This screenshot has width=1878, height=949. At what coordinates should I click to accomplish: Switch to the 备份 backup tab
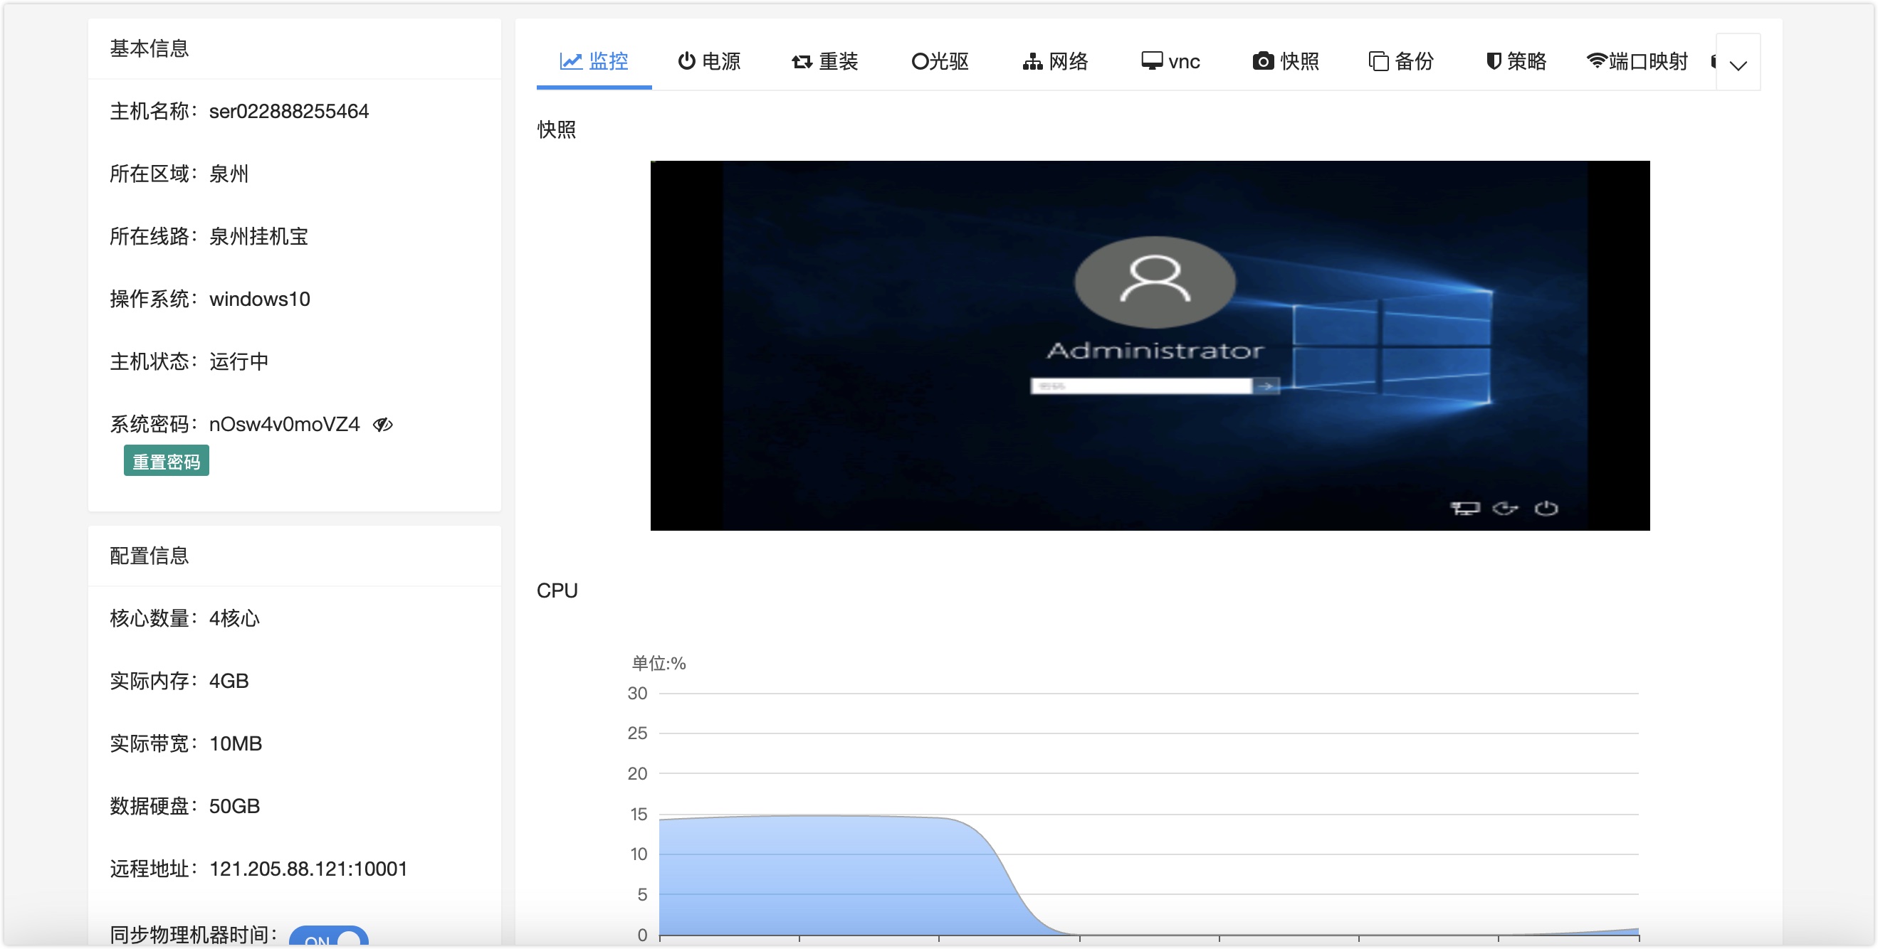pyautogui.click(x=1400, y=61)
